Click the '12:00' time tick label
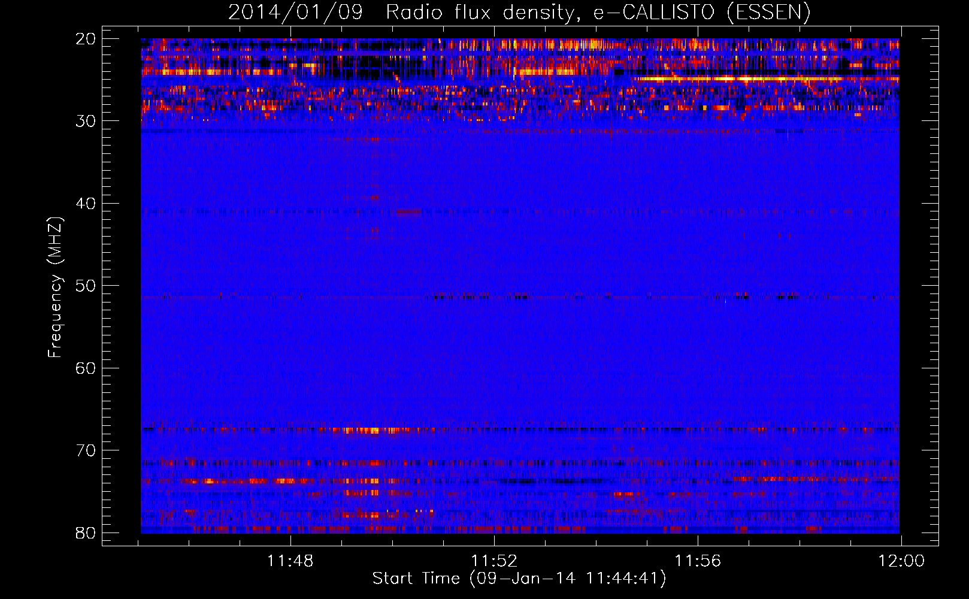Viewport: 969px width, 599px height. pyautogui.click(x=901, y=561)
